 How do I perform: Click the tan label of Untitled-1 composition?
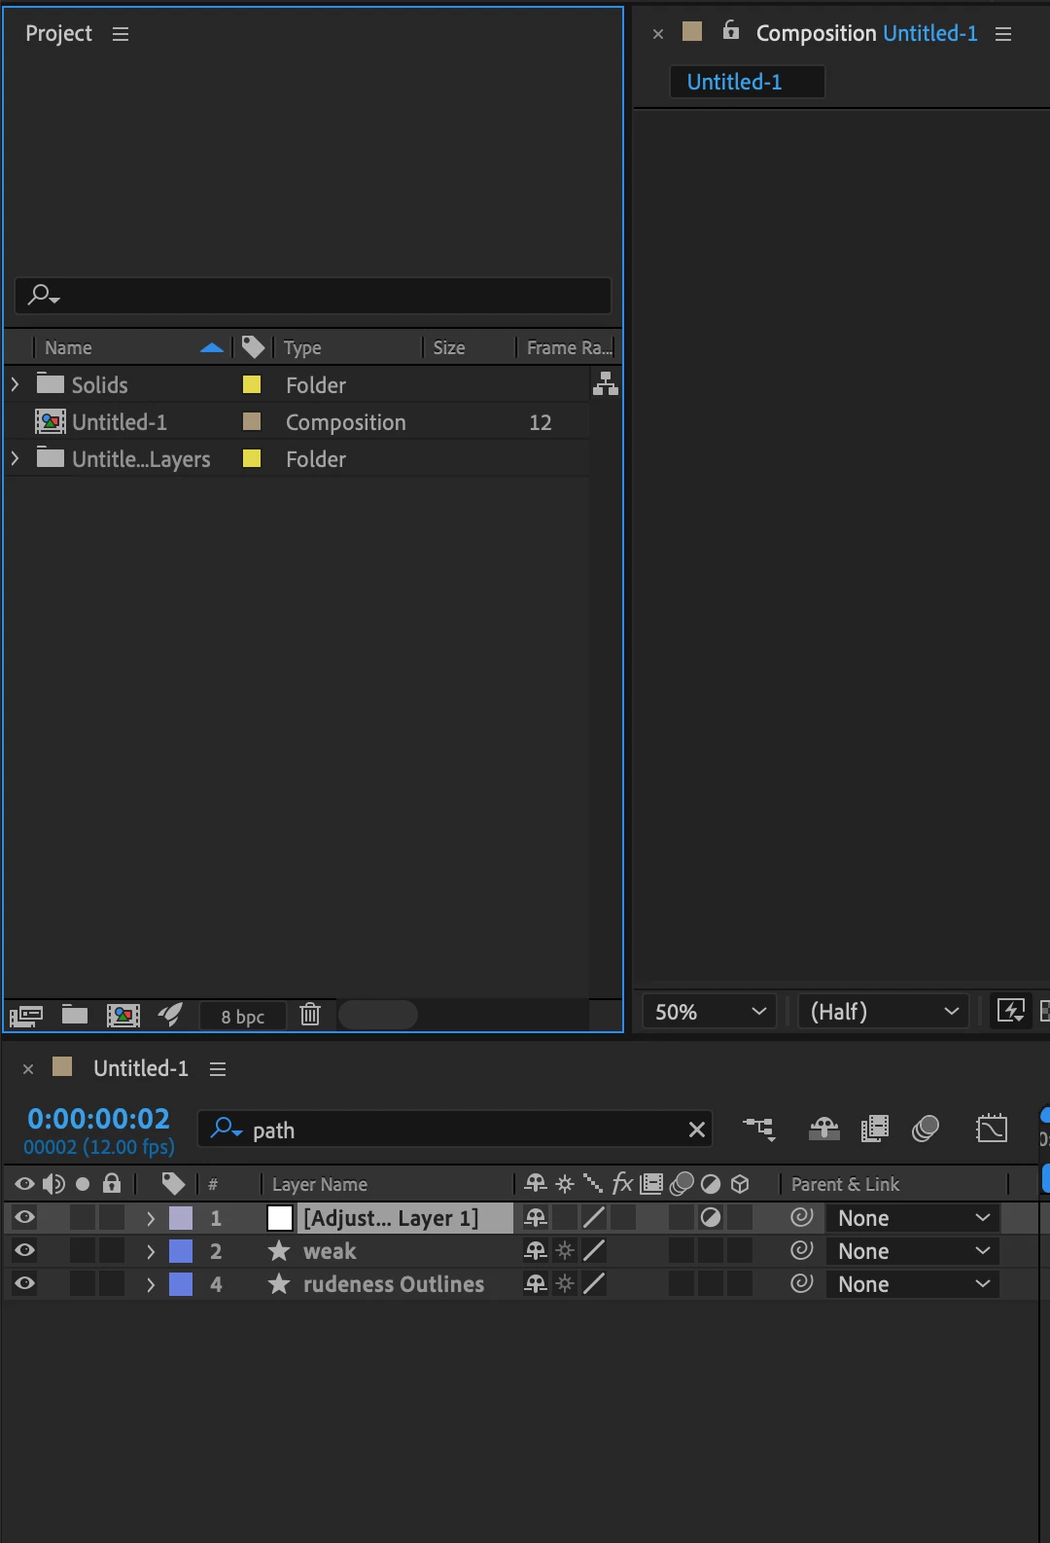(x=252, y=421)
